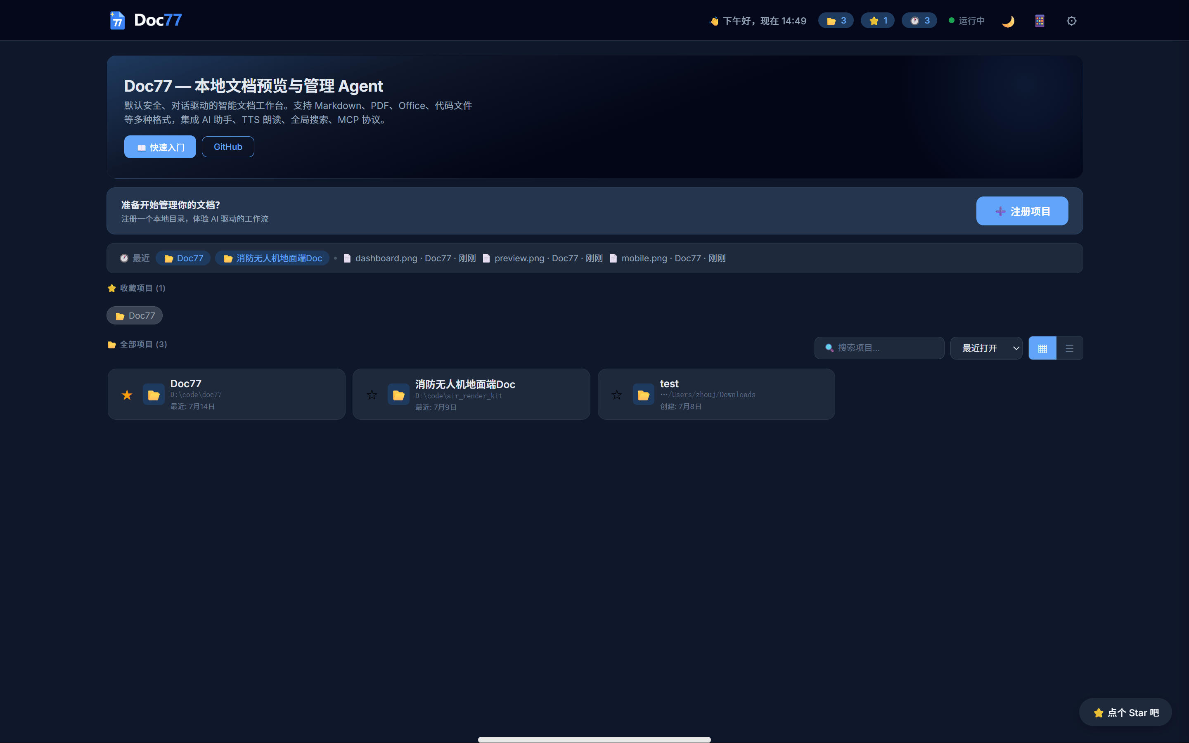This screenshot has height=743, width=1189.
Task: Open the Doc77 favorite project chip
Action: click(135, 315)
